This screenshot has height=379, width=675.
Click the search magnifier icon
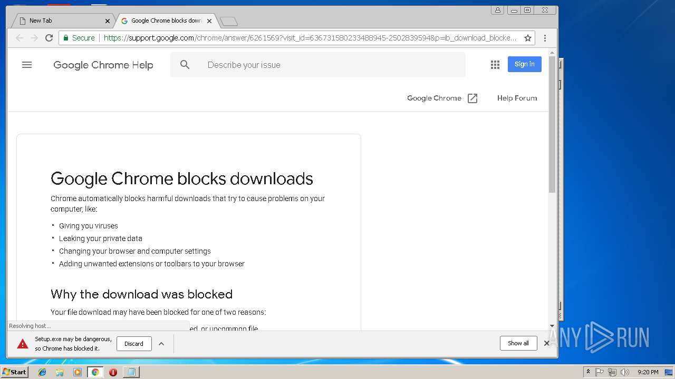[x=185, y=65]
